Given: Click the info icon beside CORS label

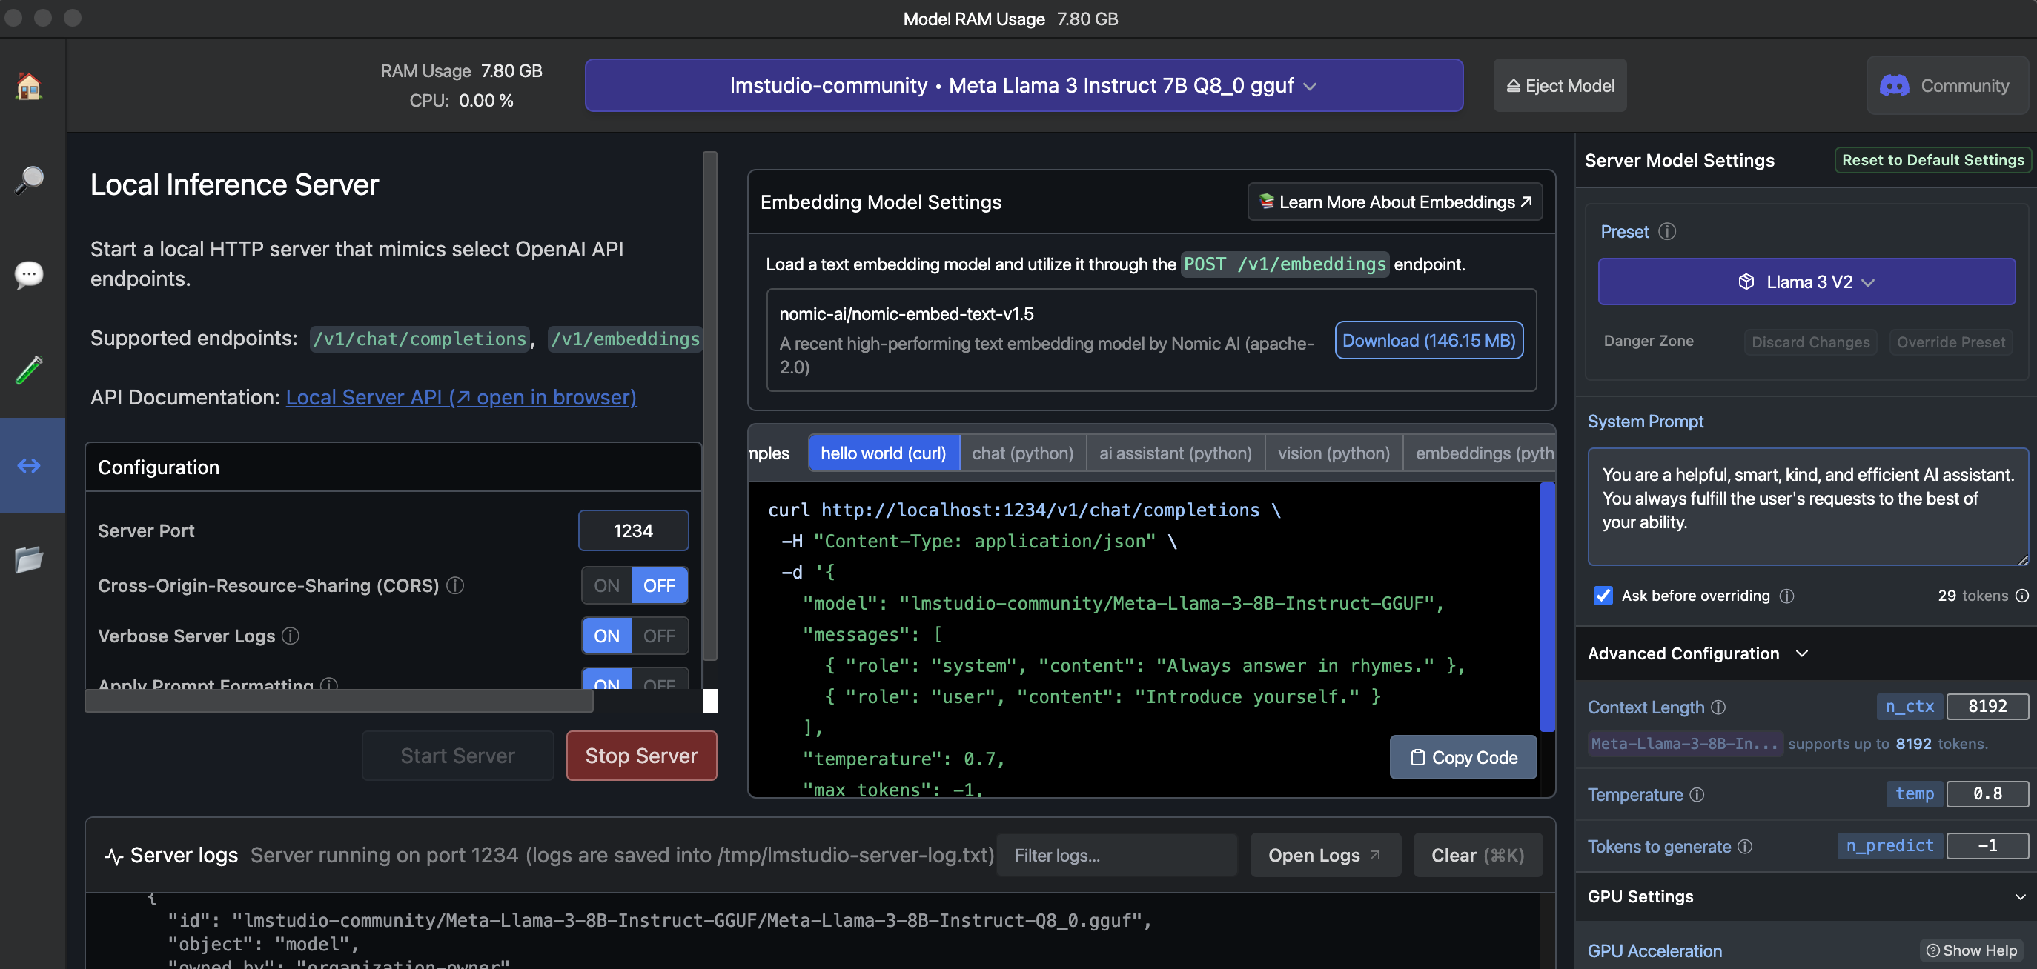Looking at the screenshot, I should coord(454,586).
